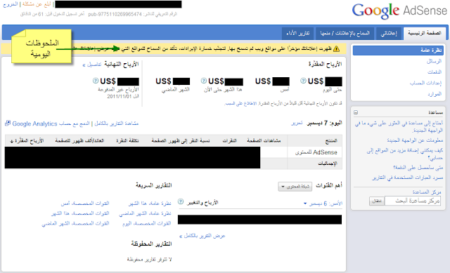Open 'السماح بالإعلانات / منعها' tab
450x273 pixels.
pos(345,34)
